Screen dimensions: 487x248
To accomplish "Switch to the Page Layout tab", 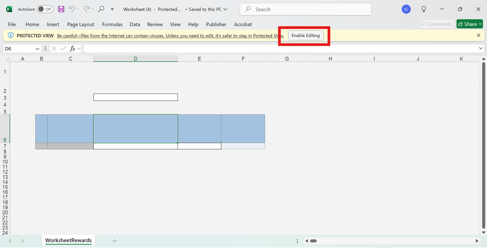I will point(80,24).
